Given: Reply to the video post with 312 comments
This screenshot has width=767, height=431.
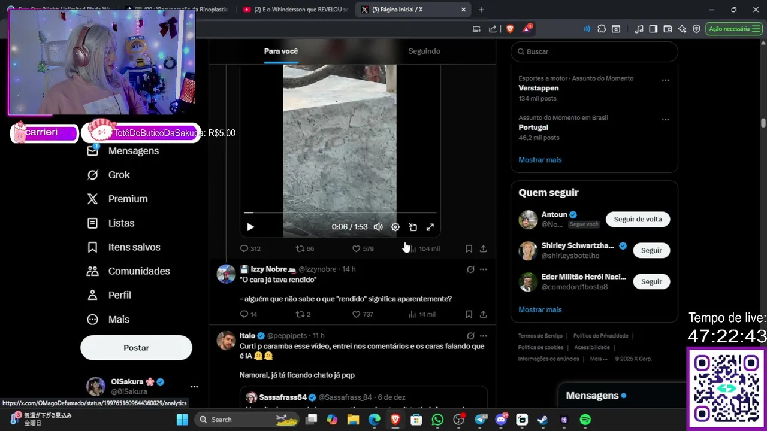Looking at the screenshot, I should (250, 248).
